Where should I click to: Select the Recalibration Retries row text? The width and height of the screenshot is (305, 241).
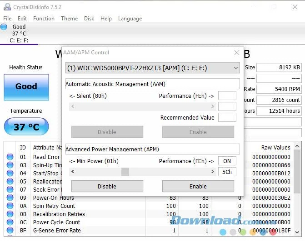click(59, 214)
